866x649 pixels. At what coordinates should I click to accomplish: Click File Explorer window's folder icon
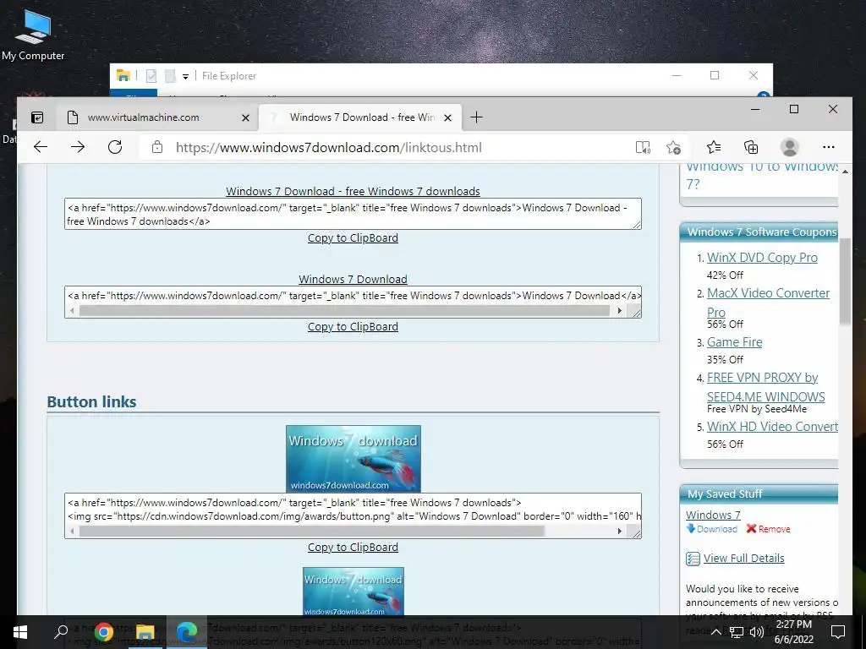tap(123, 75)
